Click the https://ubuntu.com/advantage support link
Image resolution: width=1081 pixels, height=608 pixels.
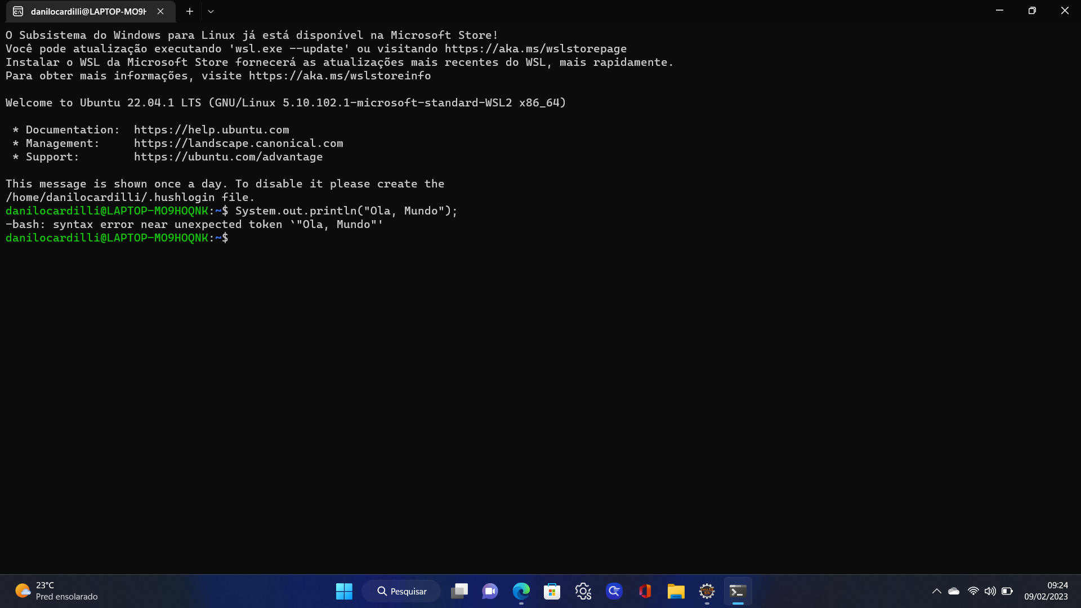coord(229,157)
